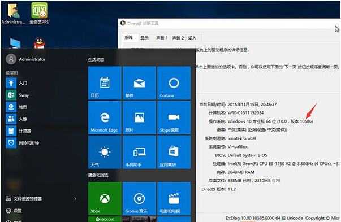Click the Windows 10 专业版 64 位 value
Image resolution: width=341 pixels, height=222 pixels.
click(270, 121)
